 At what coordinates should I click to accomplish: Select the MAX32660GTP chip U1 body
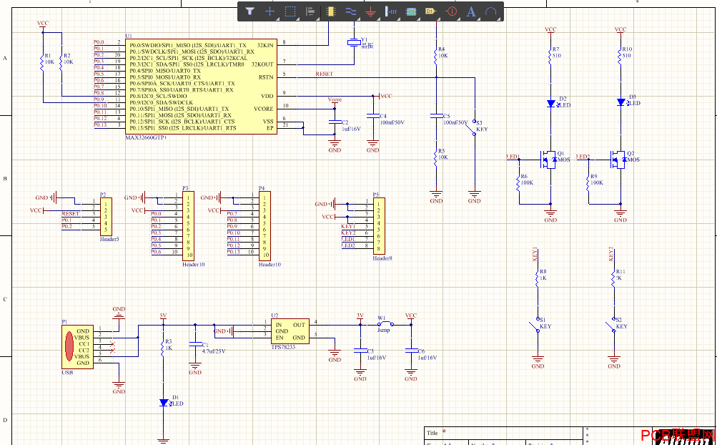coord(200,86)
